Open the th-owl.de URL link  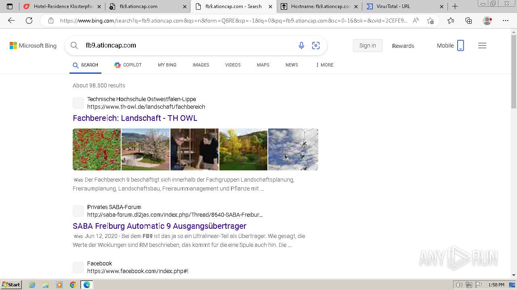[146, 107]
